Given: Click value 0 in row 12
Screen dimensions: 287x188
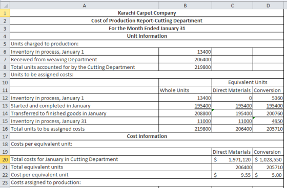Looking at the screenshot, I should [232, 98].
